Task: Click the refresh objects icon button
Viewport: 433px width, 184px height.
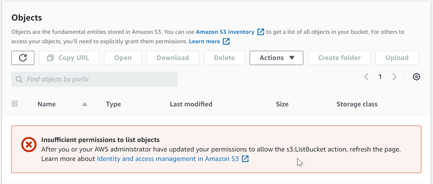Action: tap(23, 58)
